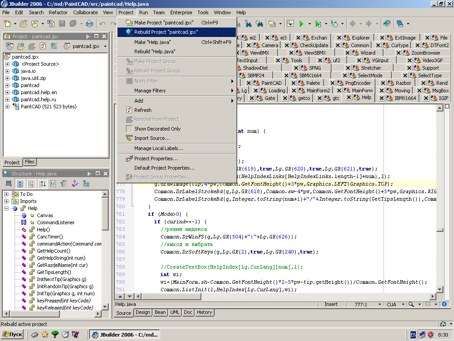This screenshot has height=341, width=454.
Task: Toggle the Show Decorated Only checkbox
Action: (x=129, y=129)
